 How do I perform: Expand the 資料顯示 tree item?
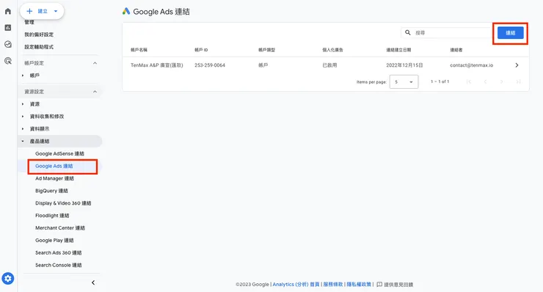click(23, 129)
